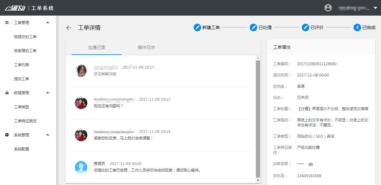The width and height of the screenshot is (381, 185).
Task: Collapse the 系统管理 sidebar section
Action: (x=48, y=134)
